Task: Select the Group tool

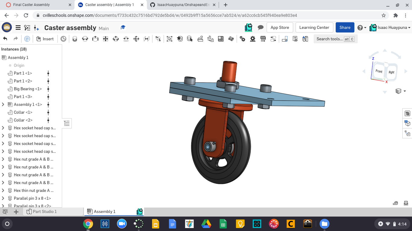Action: point(170,39)
